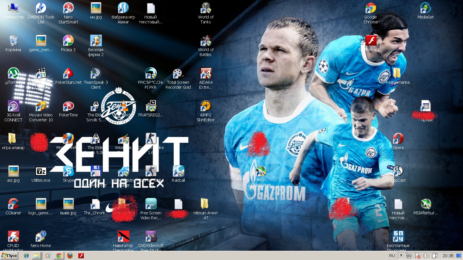Viewport: 463px width, 260px height.
Task: Open Internet Explorer from the taskbar
Action: [26, 256]
